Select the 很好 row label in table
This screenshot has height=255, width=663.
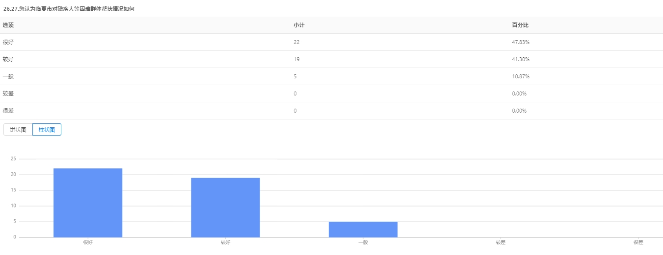tap(8, 42)
